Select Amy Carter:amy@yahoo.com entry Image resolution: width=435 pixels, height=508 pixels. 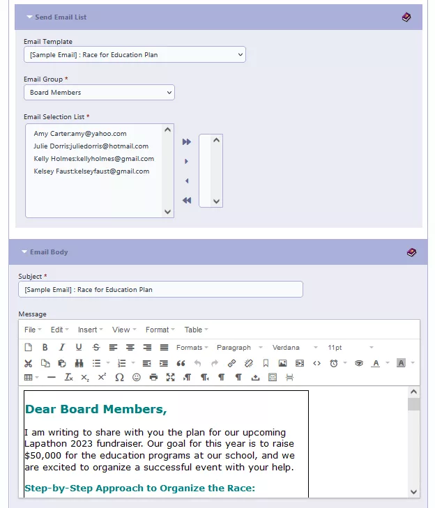(80, 134)
